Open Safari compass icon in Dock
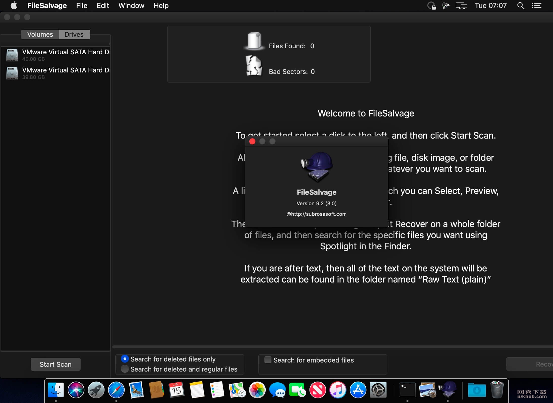Image resolution: width=553 pixels, height=403 pixels. [116, 390]
